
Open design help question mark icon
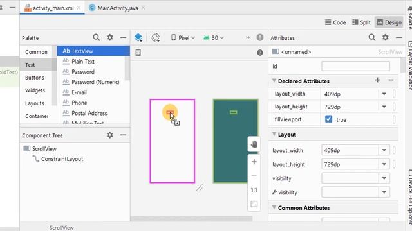260,53
